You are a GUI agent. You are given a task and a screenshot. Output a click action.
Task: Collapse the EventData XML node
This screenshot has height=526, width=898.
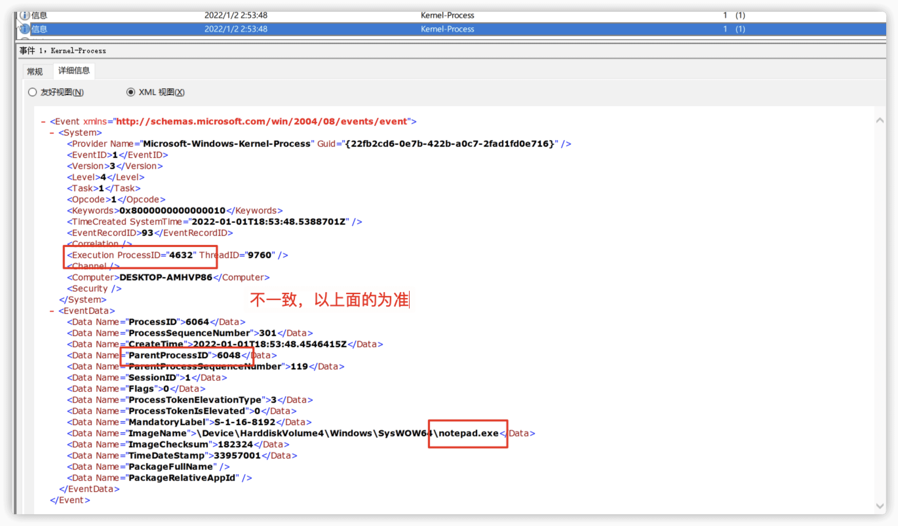coord(52,311)
